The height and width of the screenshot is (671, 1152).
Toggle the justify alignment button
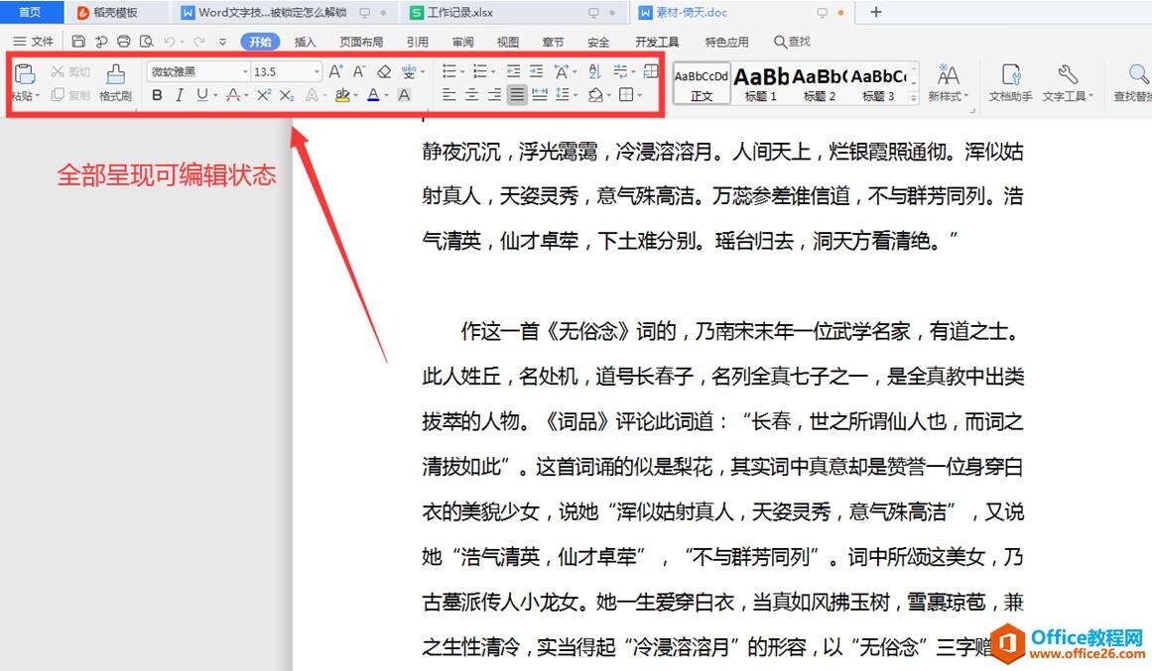(517, 95)
